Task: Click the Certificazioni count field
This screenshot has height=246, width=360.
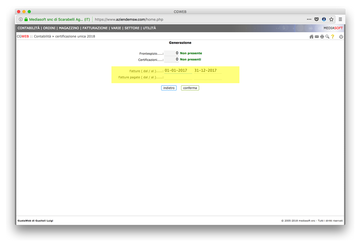Action: click(171, 59)
